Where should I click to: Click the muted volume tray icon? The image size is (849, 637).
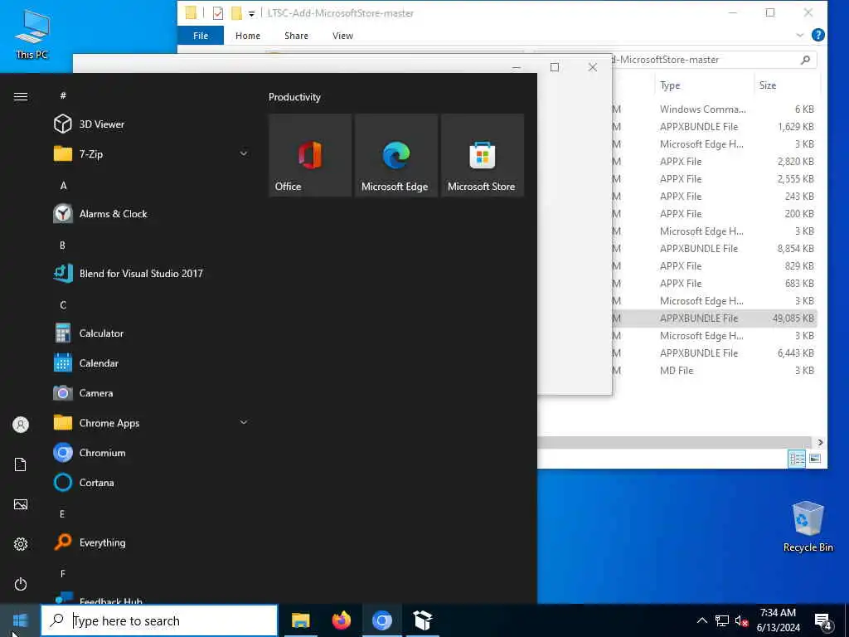[x=741, y=620]
